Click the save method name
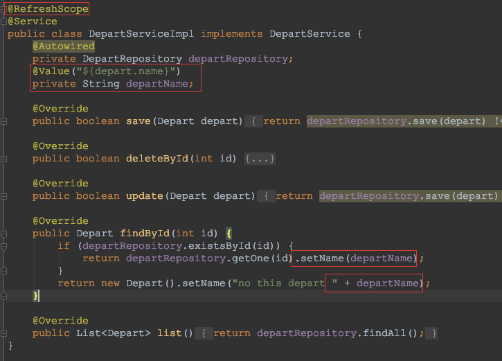The width and height of the screenshot is (502, 361). [138, 121]
